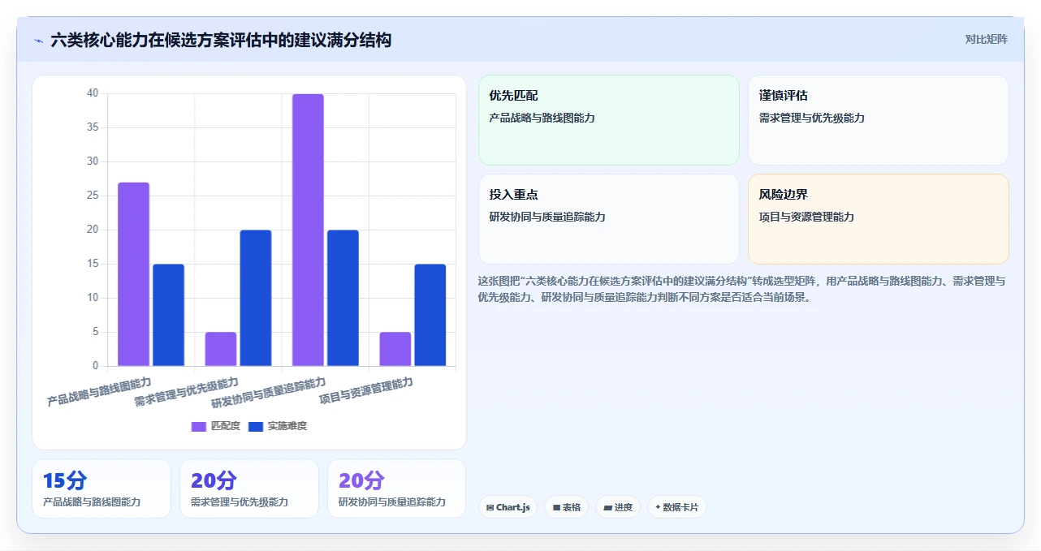
Task: Click the y-axis value 0
Action: coord(96,366)
